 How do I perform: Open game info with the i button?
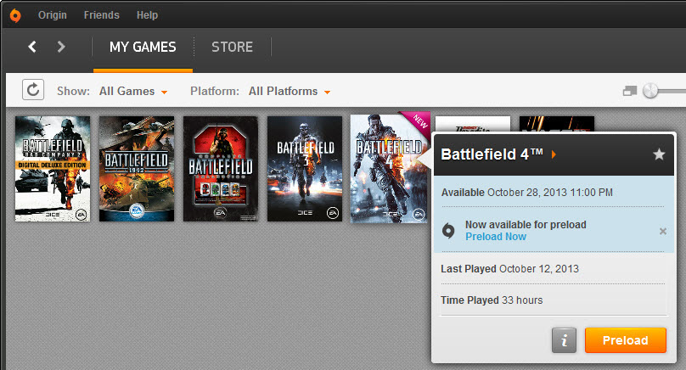coord(564,340)
